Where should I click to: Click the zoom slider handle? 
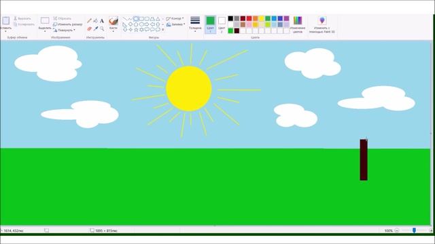(x=414, y=230)
